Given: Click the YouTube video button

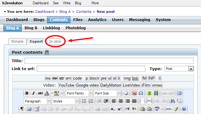Looking at the screenshot, I should [x=66, y=85].
